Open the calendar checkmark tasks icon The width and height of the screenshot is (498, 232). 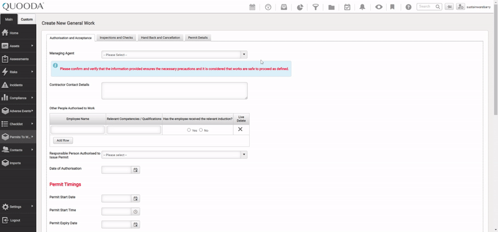tap(347, 7)
